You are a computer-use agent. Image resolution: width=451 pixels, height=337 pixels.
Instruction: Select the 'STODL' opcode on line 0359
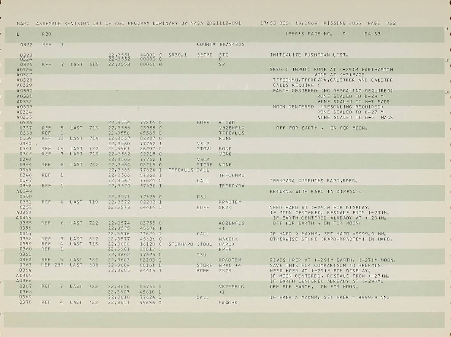click(204, 244)
